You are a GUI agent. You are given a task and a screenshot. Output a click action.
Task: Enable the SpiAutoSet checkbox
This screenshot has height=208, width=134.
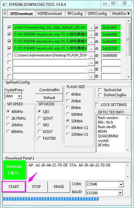pos(100,90)
